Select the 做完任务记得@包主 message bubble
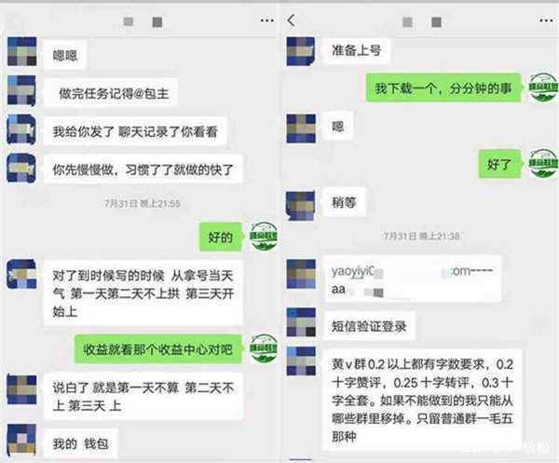 pos(111,92)
